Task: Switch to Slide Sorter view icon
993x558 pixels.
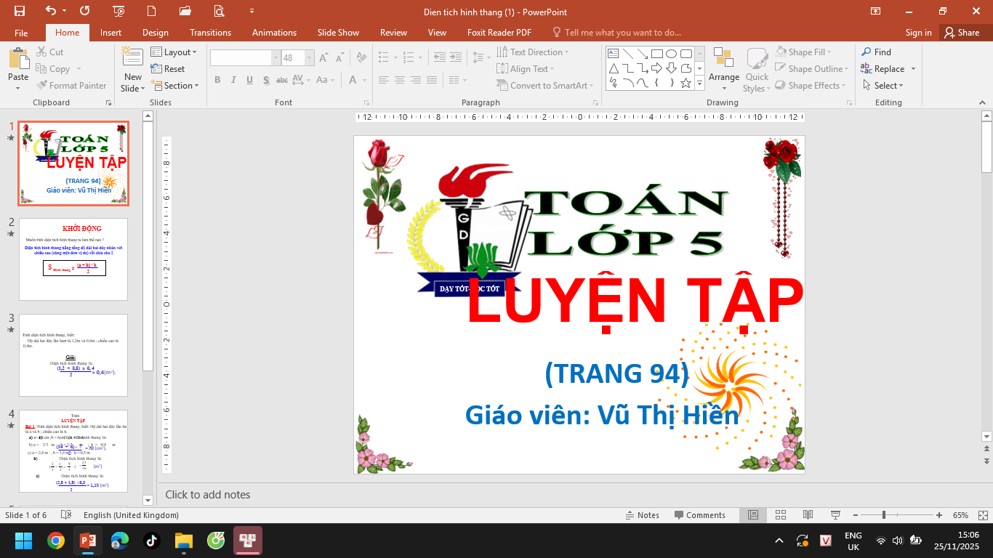Action: pyautogui.click(x=781, y=515)
